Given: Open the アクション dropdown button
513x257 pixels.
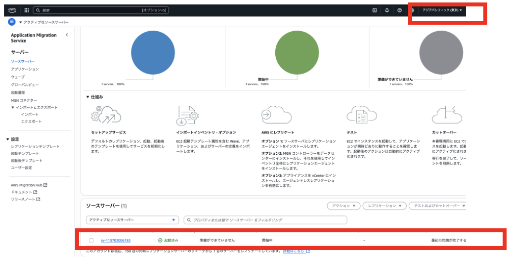Looking at the screenshot, I should (x=343, y=206).
